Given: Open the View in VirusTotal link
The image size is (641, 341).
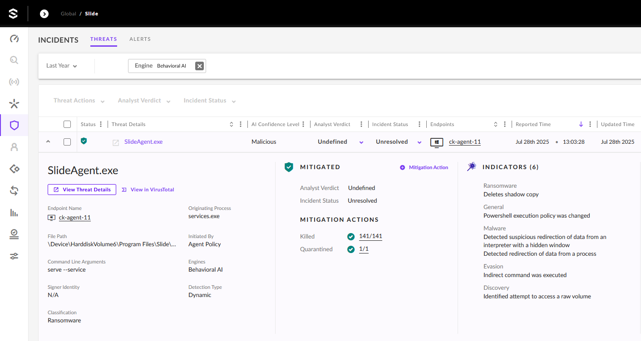Looking at the screenshot, I should 148,190.
